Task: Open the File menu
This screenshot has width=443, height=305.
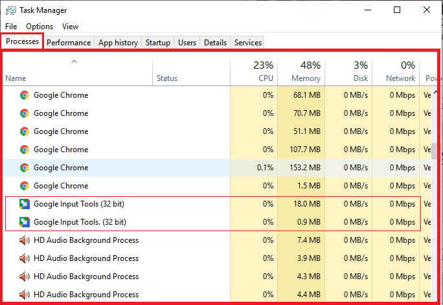Action: point(11,27)
